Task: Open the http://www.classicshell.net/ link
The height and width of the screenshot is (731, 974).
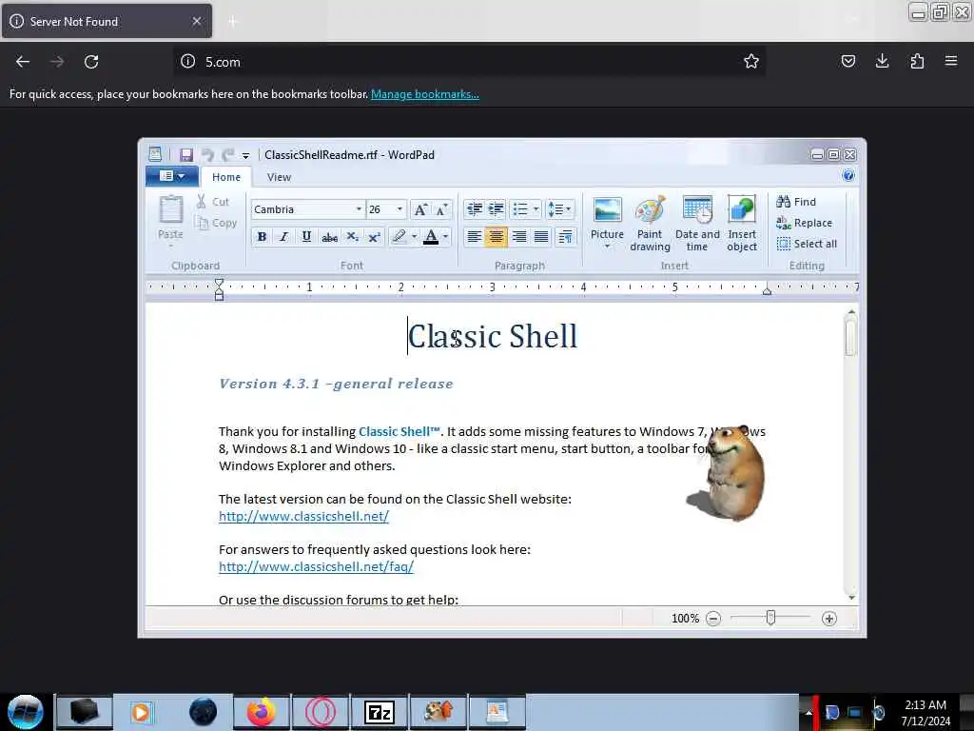Action: point(303,516)
